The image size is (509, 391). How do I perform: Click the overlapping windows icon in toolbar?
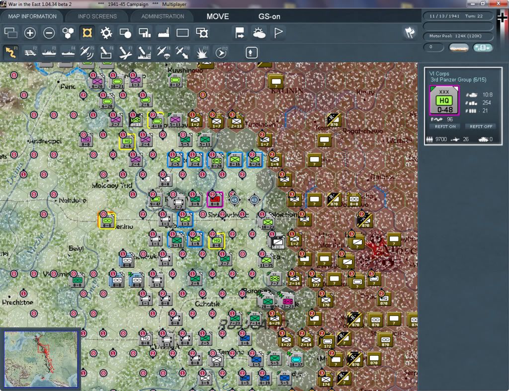[11, 33]
